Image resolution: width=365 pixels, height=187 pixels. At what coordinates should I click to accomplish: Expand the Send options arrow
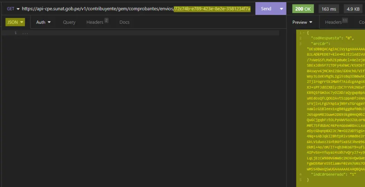281,9
